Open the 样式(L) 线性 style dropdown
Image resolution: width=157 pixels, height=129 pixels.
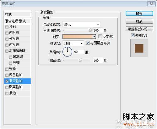[x=73, y=44]
